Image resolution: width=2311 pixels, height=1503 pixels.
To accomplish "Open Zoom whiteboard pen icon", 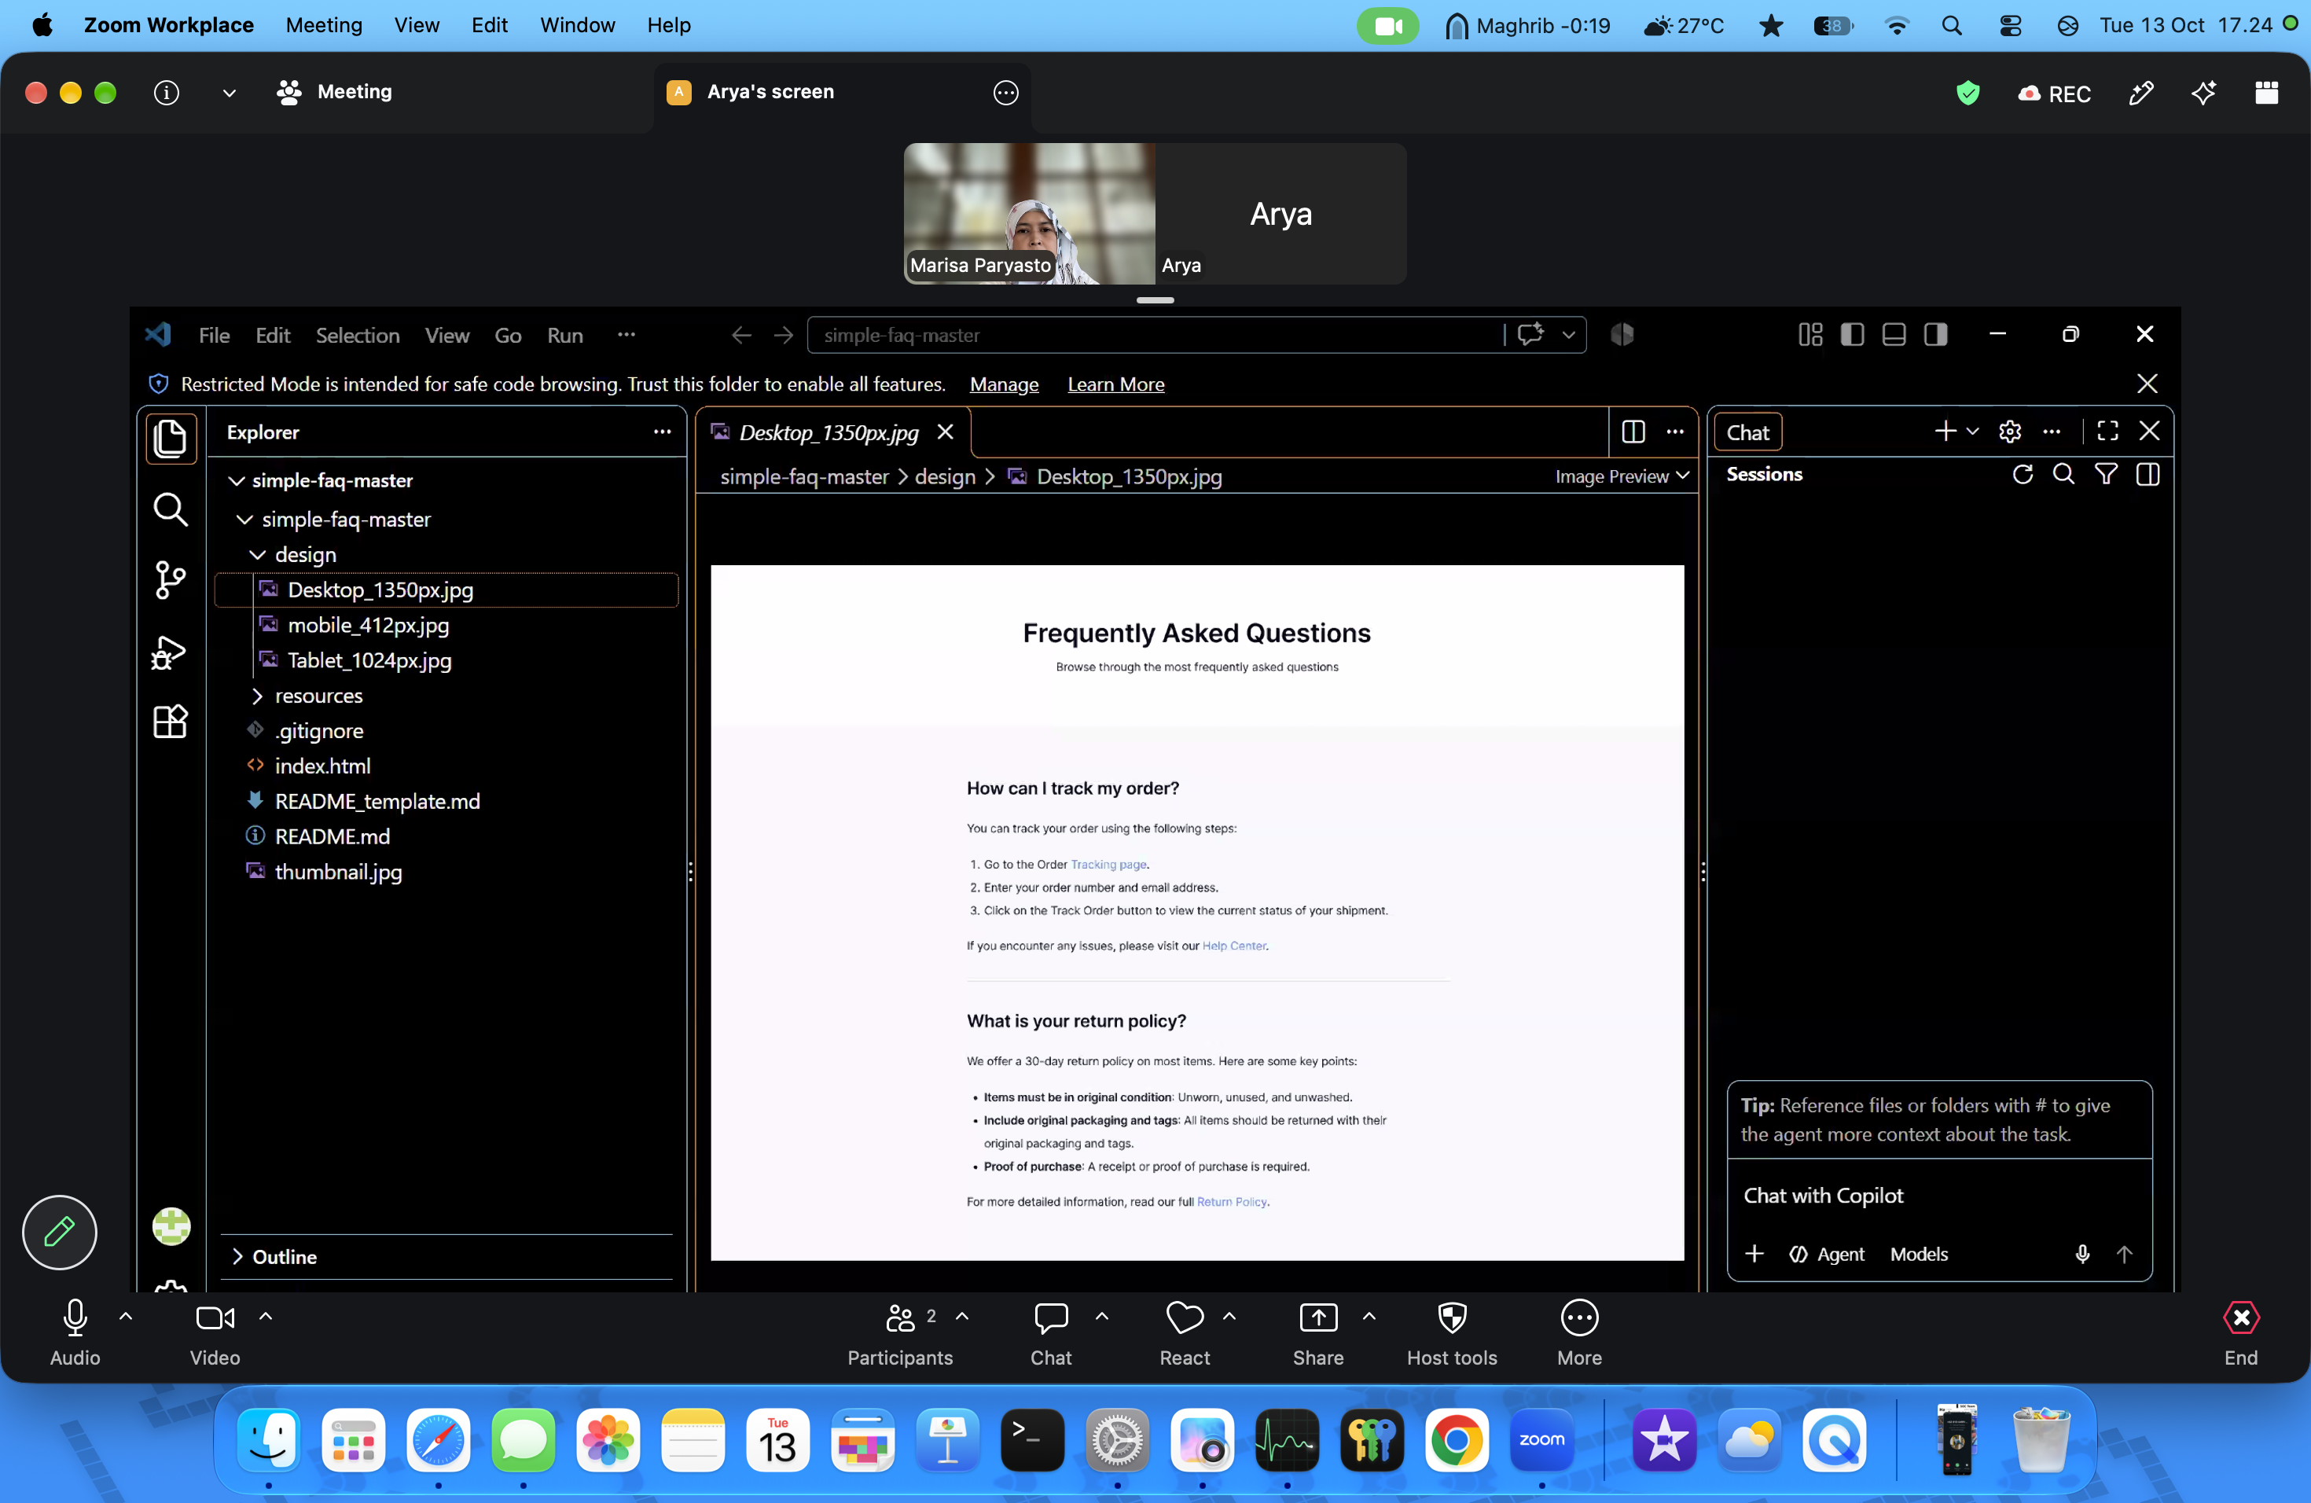I will [2141, 94].
